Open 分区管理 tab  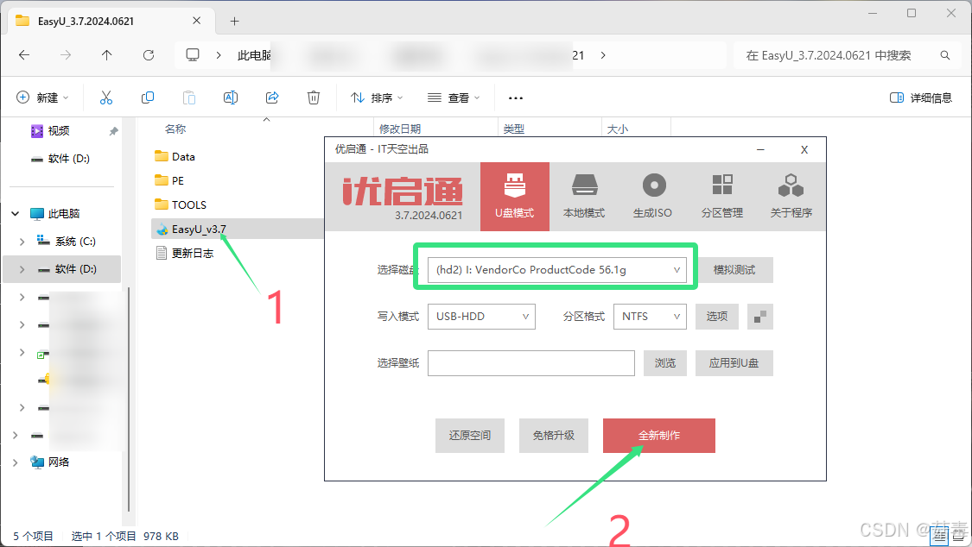722,197
